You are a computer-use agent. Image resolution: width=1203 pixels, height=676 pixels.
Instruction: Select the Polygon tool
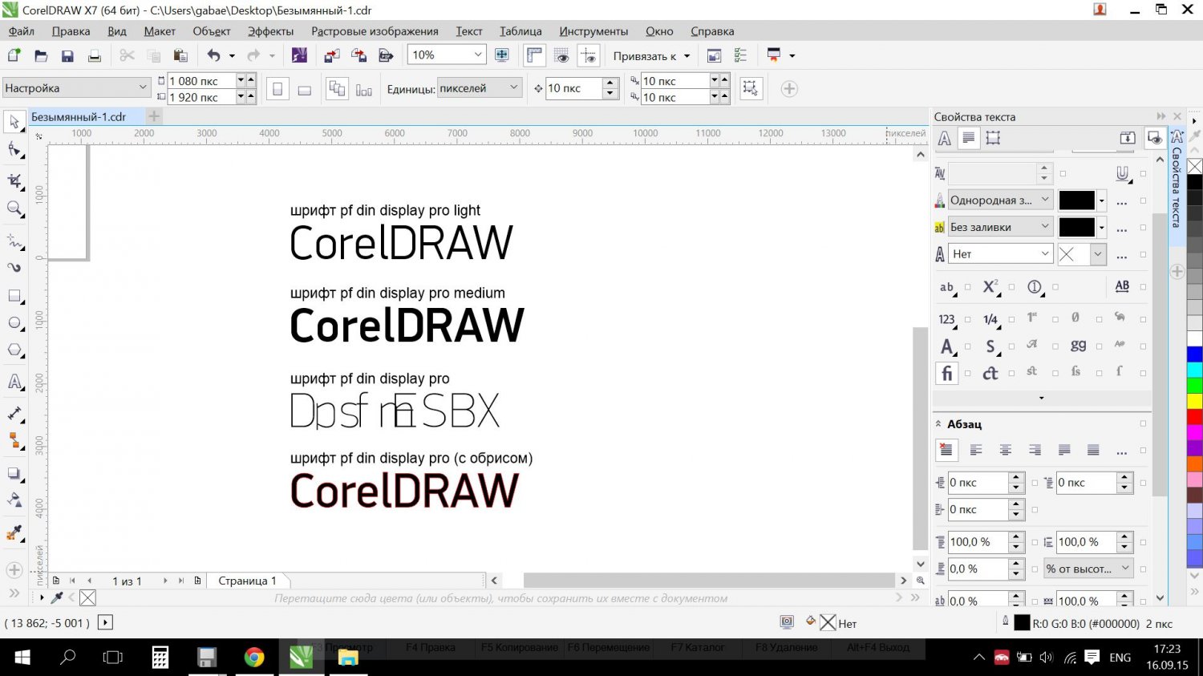(x=14, y=350)
